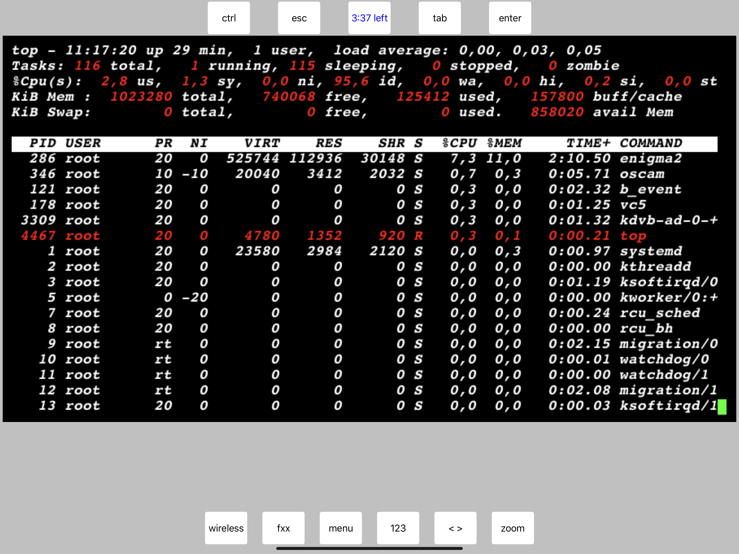Hit the enter key button
739x554 pixels.
pyautogui.click(x=509, y=18)
